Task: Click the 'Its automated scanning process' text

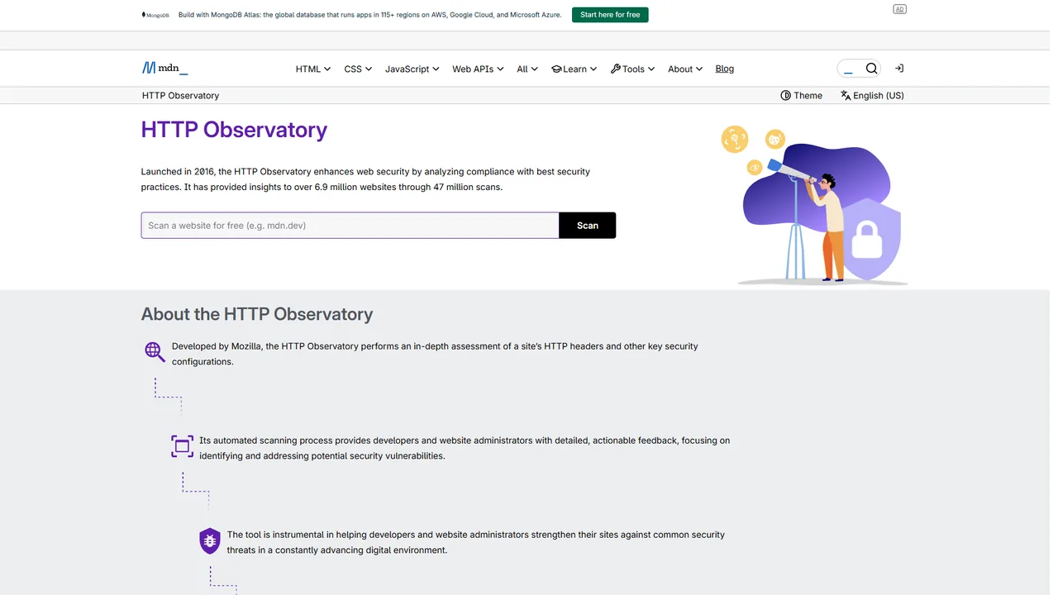Action: (x=465, y=448)
